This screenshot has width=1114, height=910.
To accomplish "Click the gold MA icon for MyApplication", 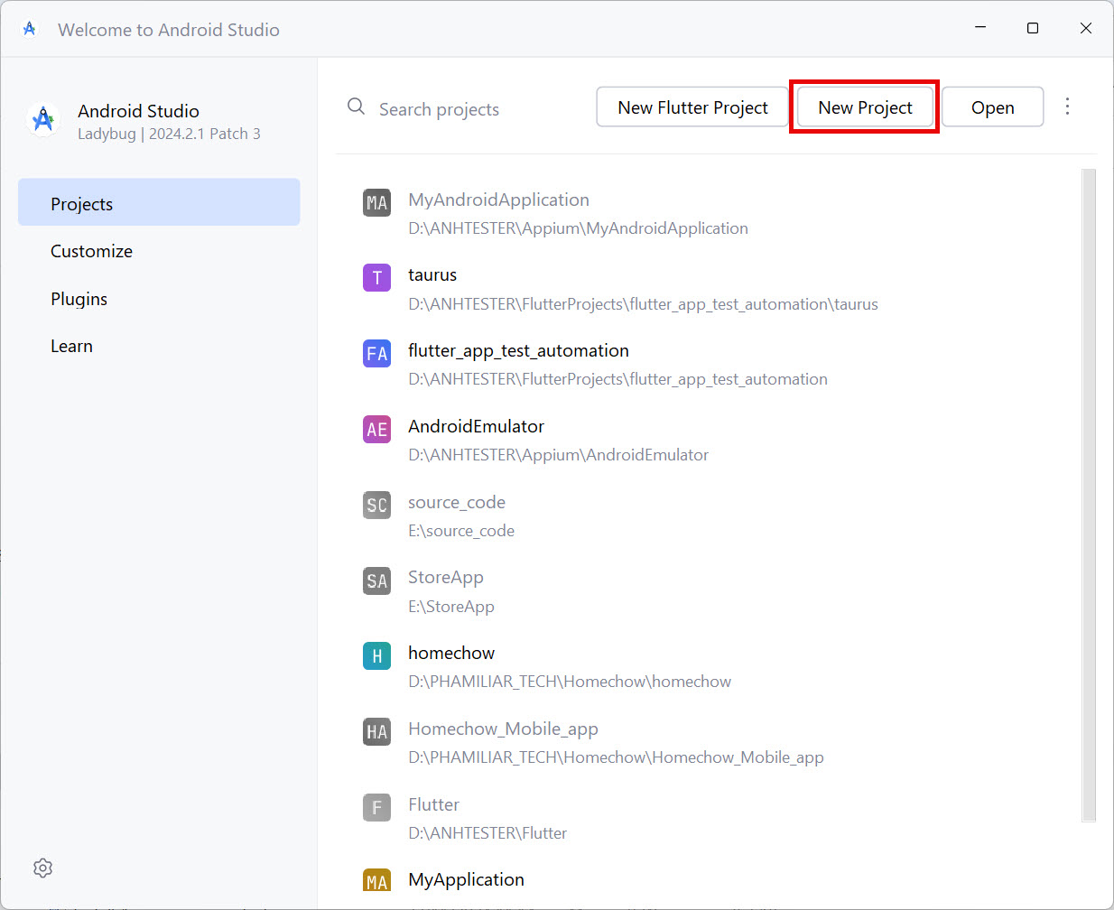I will pos(376,881).
